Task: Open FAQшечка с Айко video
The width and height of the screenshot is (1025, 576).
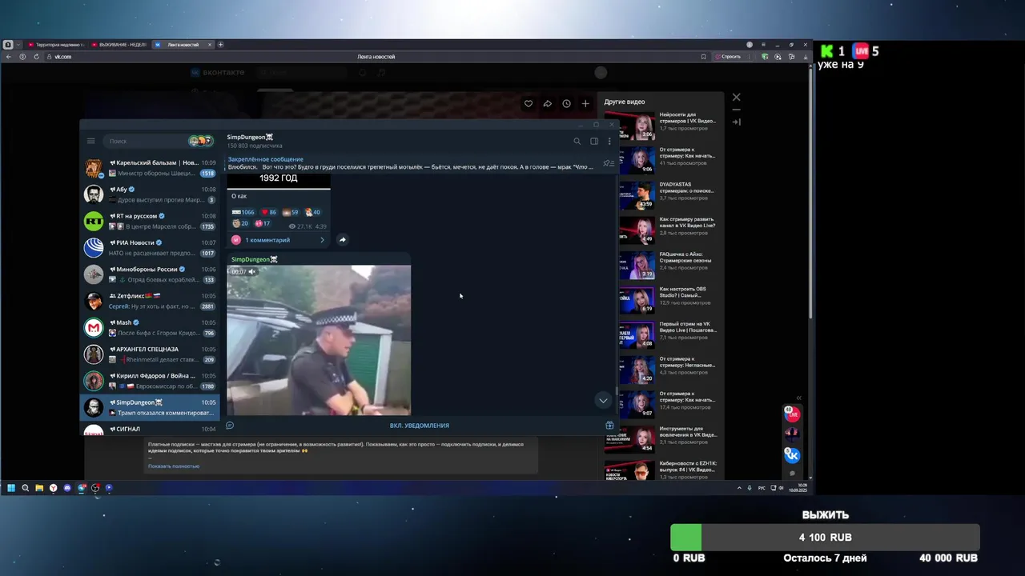Action: [x=669, y=264]
